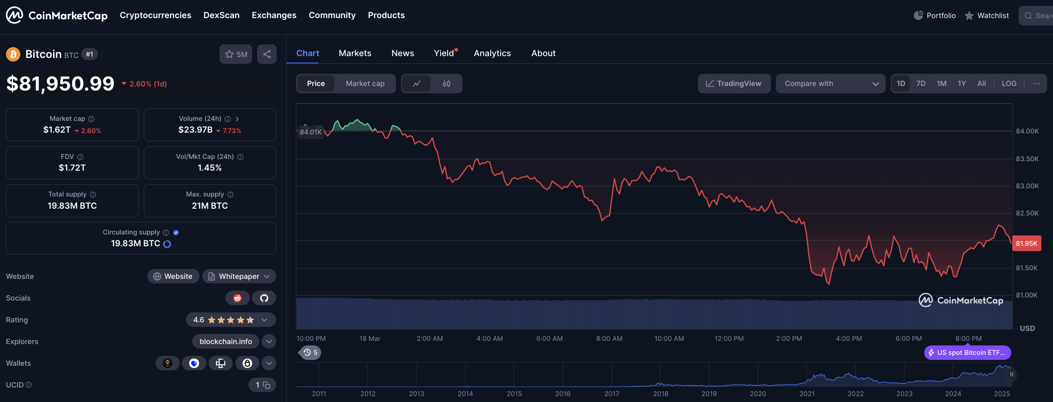Click 2021 on the history timeline
Viewport: 1053px width, 402px height.
[807, 393]
